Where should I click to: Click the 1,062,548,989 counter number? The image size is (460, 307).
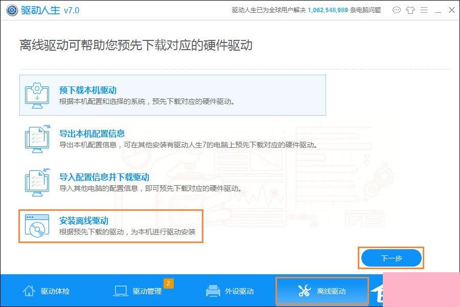pos(328,10)
